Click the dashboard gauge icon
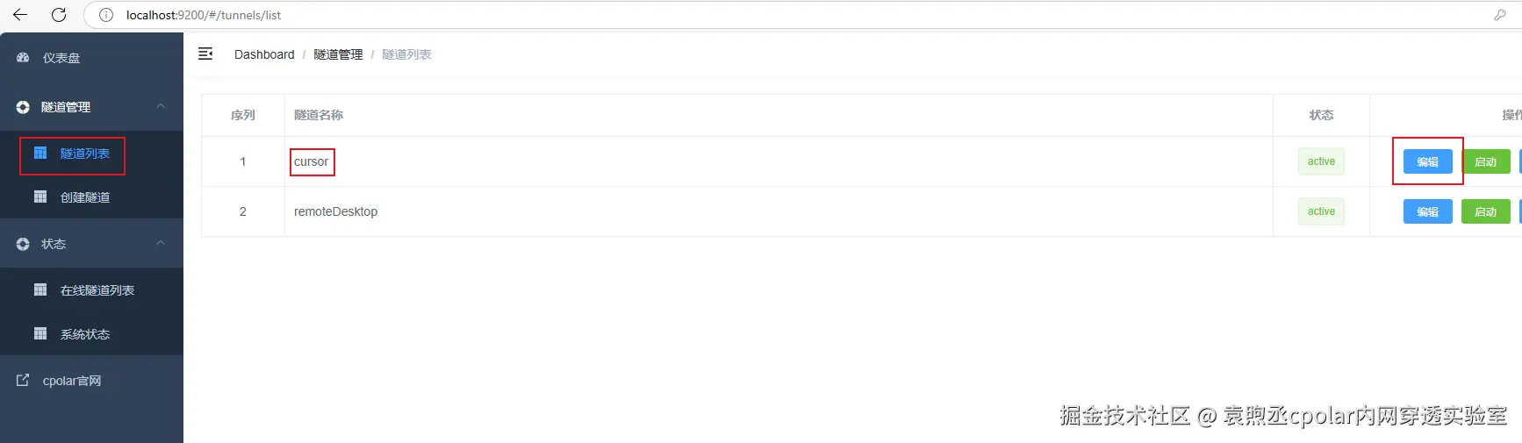Image resolution: width=1522 pixels, height=443 pixels. point(23,58)
